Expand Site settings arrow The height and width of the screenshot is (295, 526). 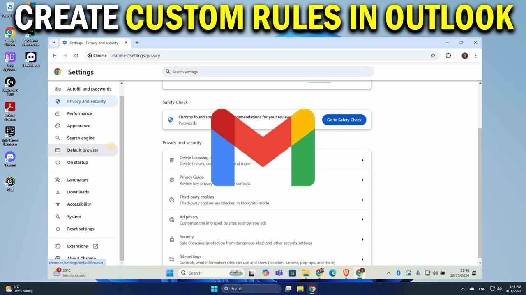point(362,259)
